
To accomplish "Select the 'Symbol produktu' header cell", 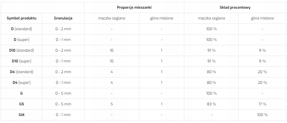I will 21,18.
